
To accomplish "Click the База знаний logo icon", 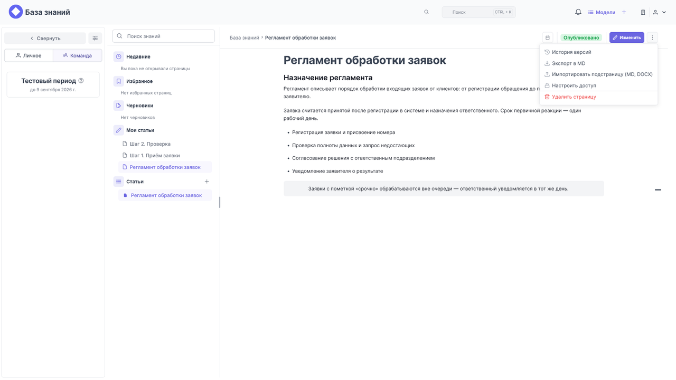I will [16, 12].
